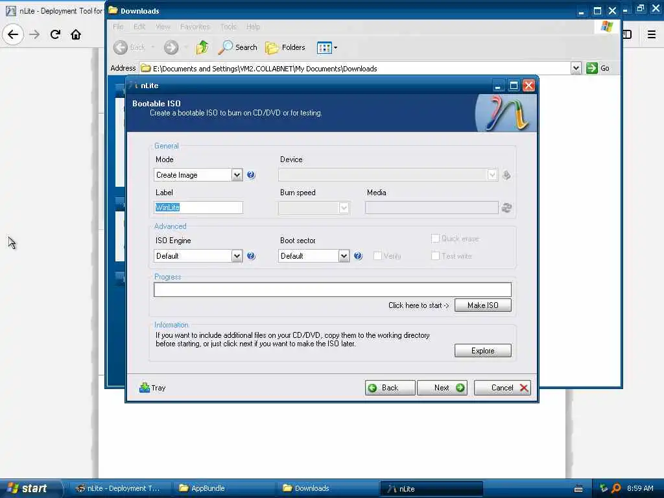Image resolution: width=664 pixels, height=498 pixels.
Task: Click nLite Next button
Action: point(442,388)
